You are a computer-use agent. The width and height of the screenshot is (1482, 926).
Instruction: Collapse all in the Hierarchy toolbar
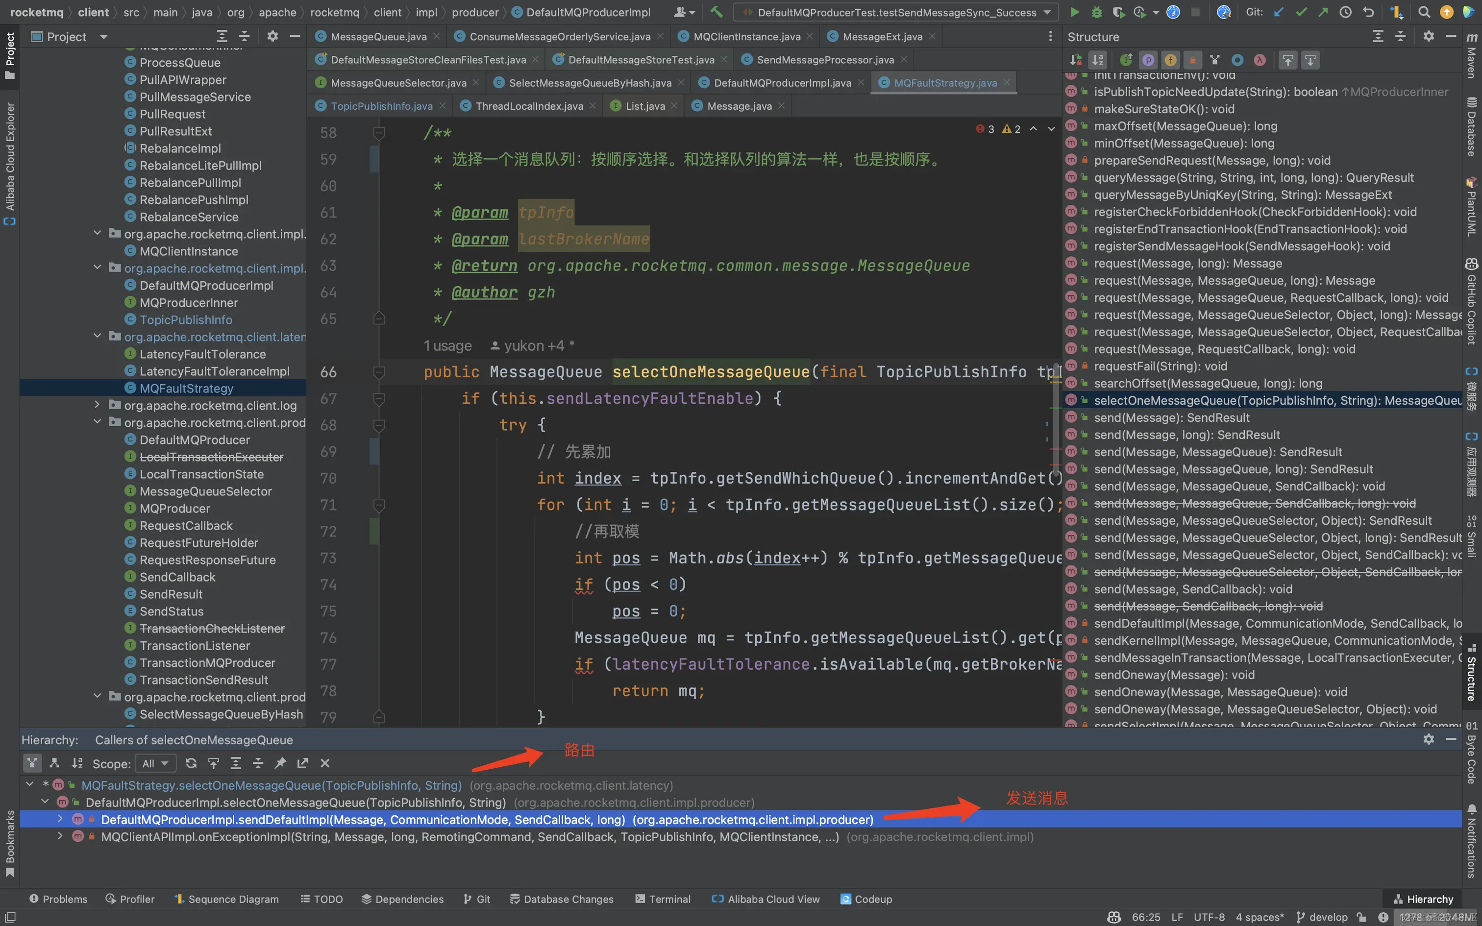coord(258,763)
